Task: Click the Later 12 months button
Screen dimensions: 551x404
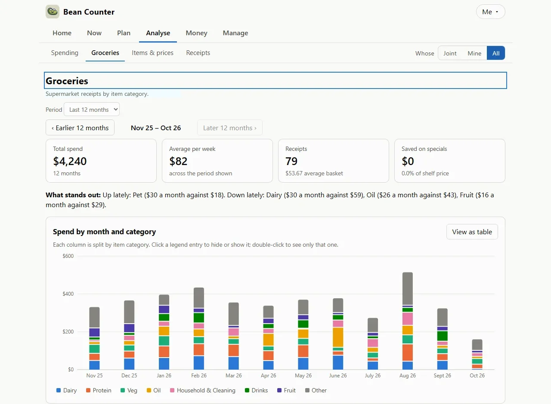Action: 230,128
